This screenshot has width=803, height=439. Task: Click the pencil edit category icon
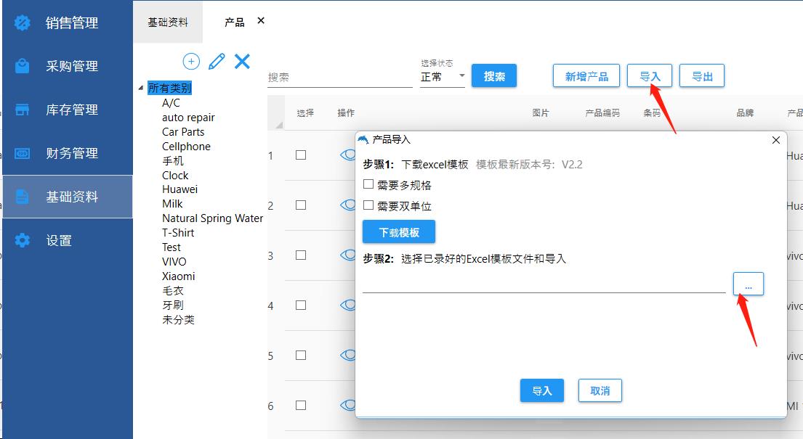[217, 62]
